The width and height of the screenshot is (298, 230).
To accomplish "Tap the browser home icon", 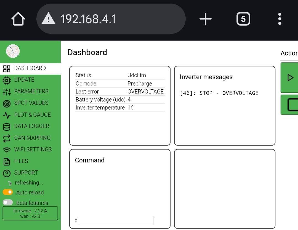I will point(18,19).
